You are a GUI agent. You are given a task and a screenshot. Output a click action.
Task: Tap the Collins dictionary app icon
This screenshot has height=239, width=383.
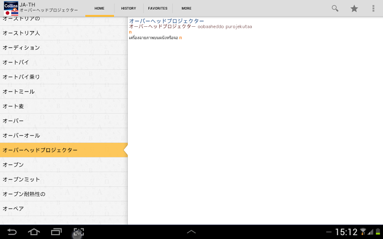click(x=11, y=8)
